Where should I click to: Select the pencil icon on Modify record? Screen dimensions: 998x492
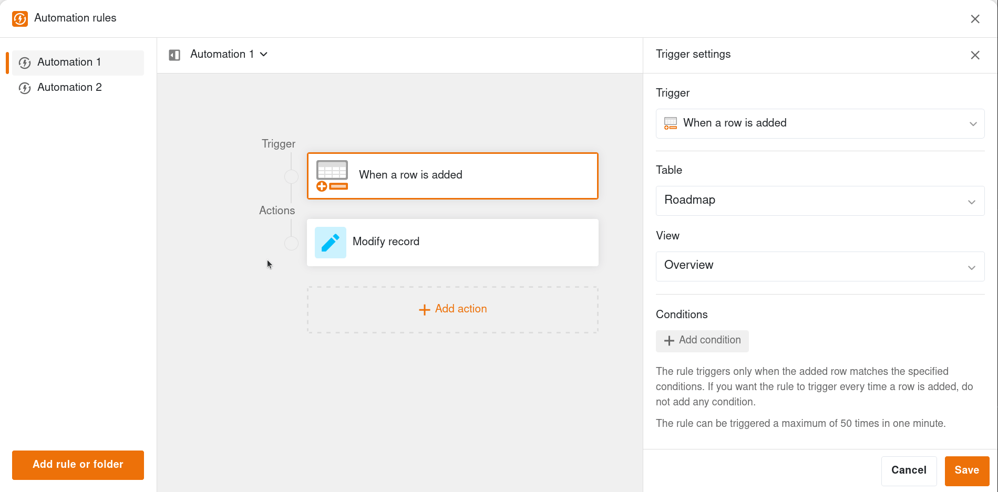click(330, 242)
